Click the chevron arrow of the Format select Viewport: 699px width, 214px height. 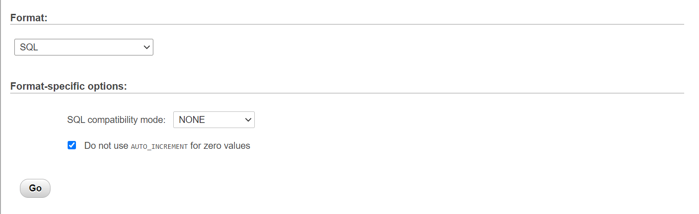click(146, 47)
